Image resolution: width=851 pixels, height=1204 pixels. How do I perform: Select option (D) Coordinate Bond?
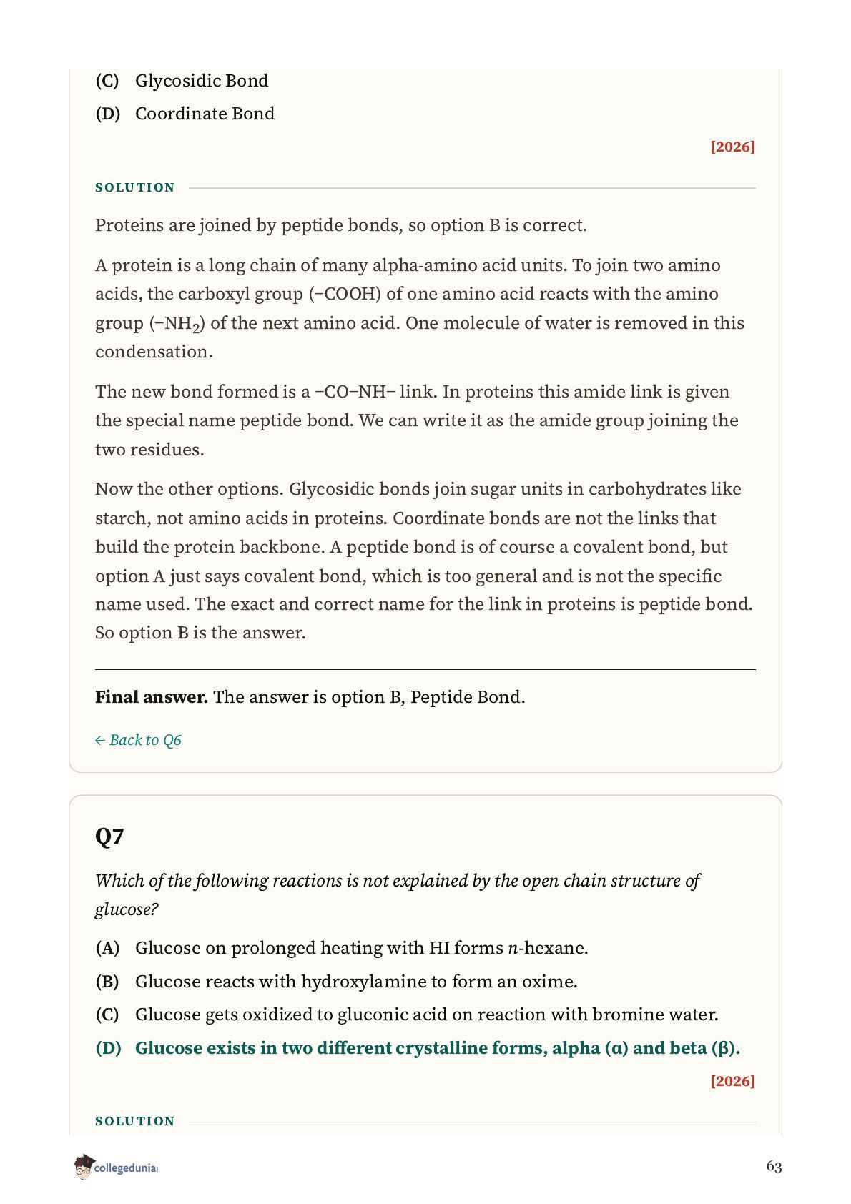(185, 114)
